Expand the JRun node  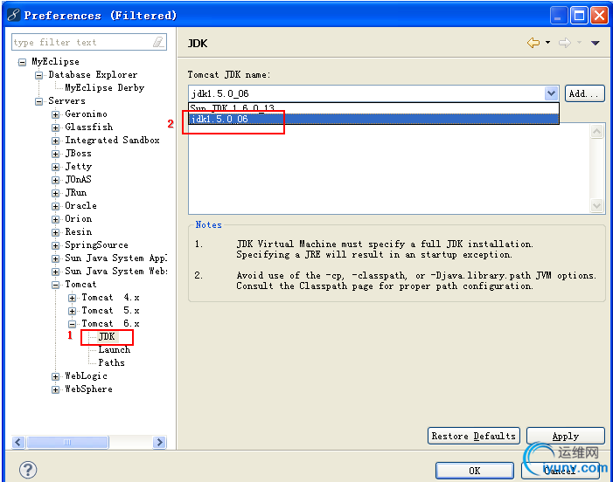55,193
